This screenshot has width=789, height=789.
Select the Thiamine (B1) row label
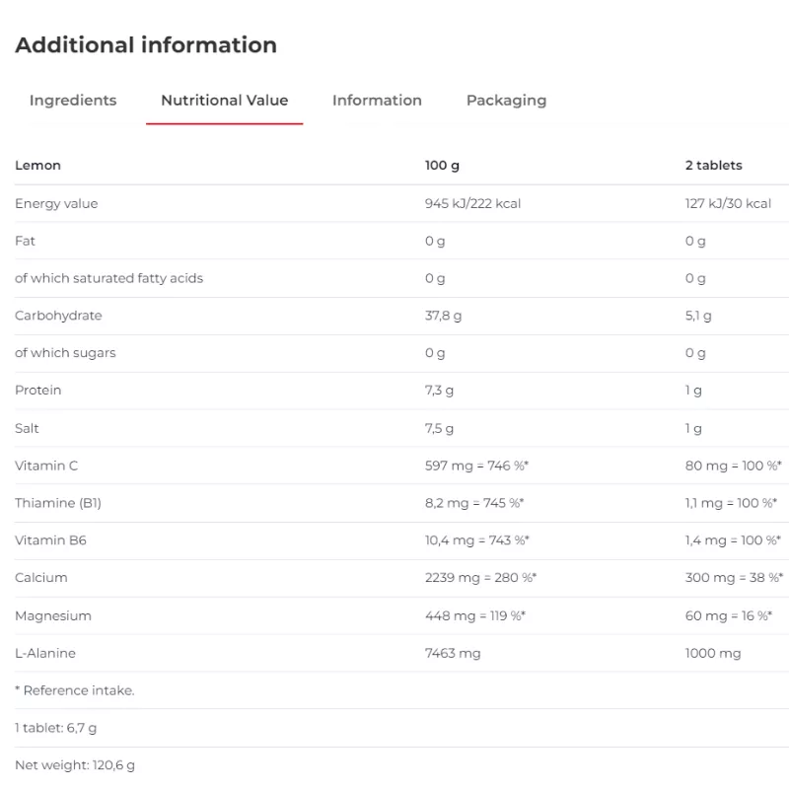pos(58,503)
